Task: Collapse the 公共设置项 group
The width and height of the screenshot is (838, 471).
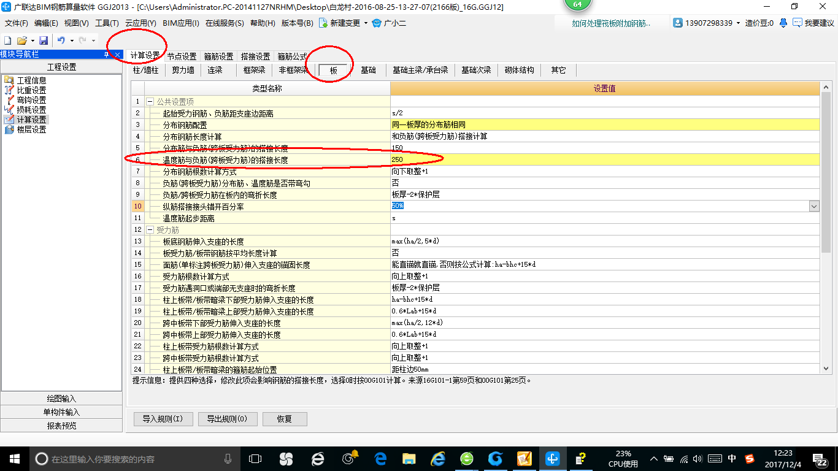Action: 150,102
